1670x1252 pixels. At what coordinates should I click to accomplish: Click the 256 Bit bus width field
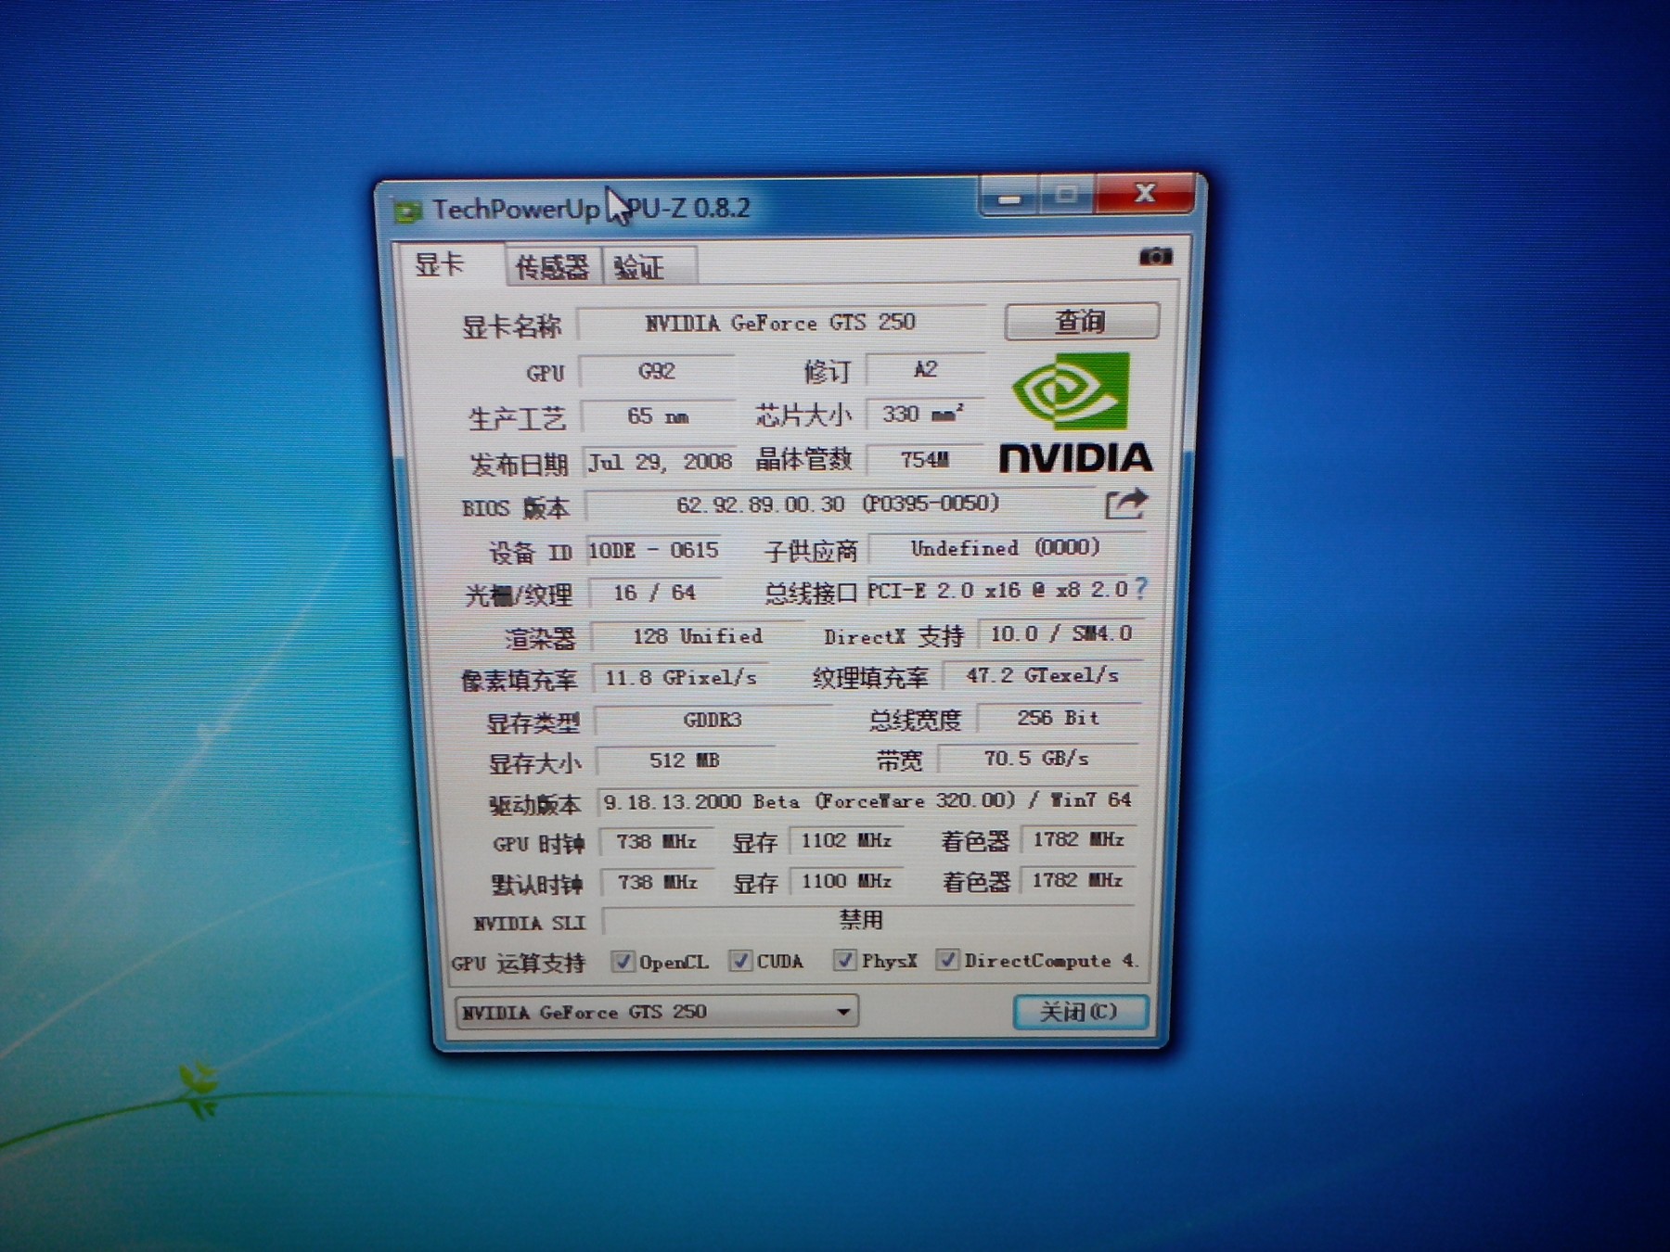tap(1060, 718)
